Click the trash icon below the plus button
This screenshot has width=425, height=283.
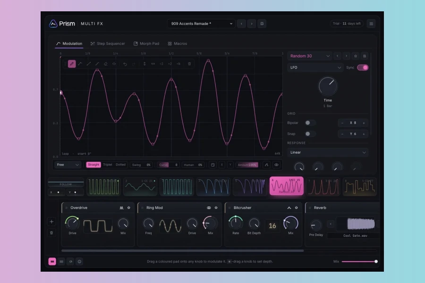(51, 233)
